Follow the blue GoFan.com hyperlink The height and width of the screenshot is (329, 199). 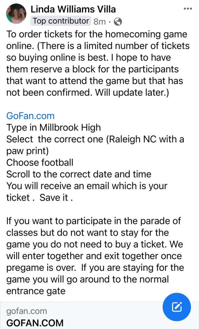pos(30,116)
